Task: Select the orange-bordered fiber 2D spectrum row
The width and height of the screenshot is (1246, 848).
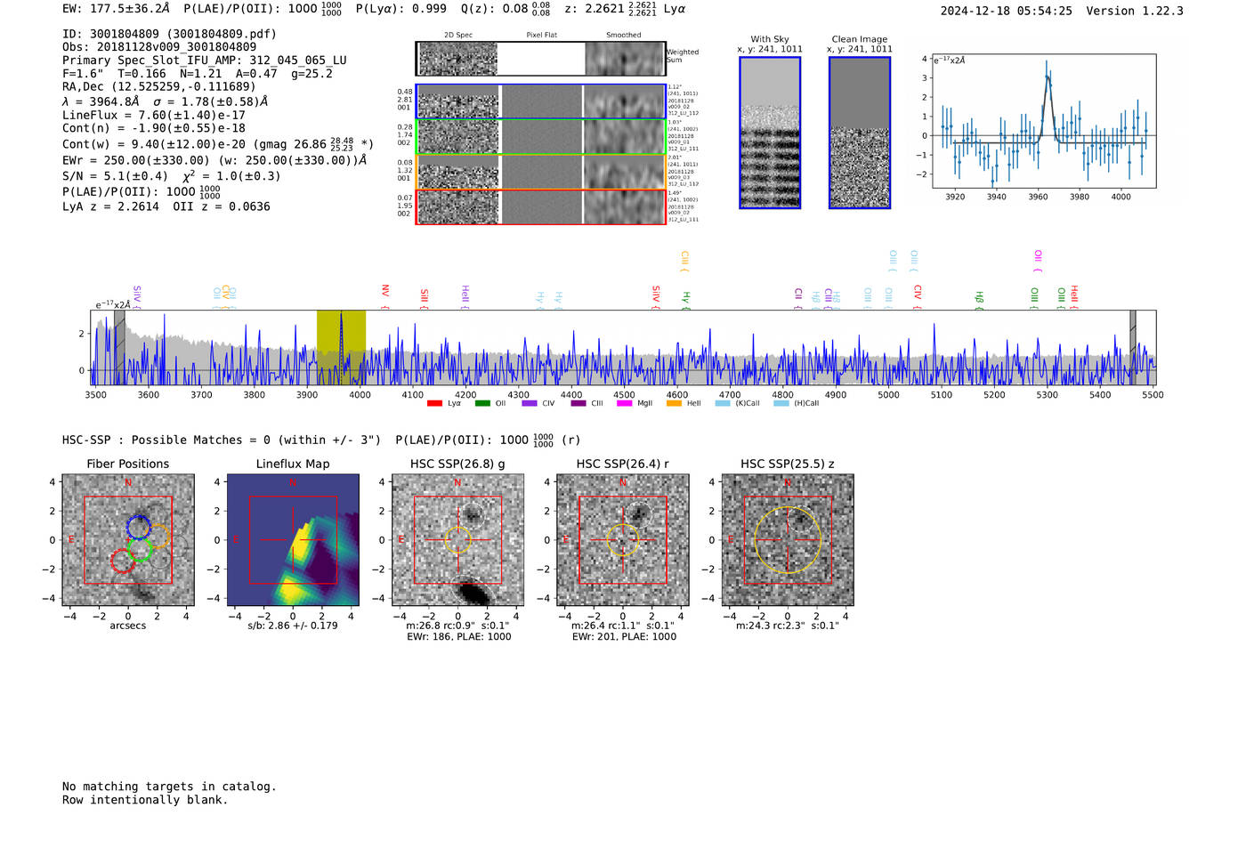Action: click(540, 172)
